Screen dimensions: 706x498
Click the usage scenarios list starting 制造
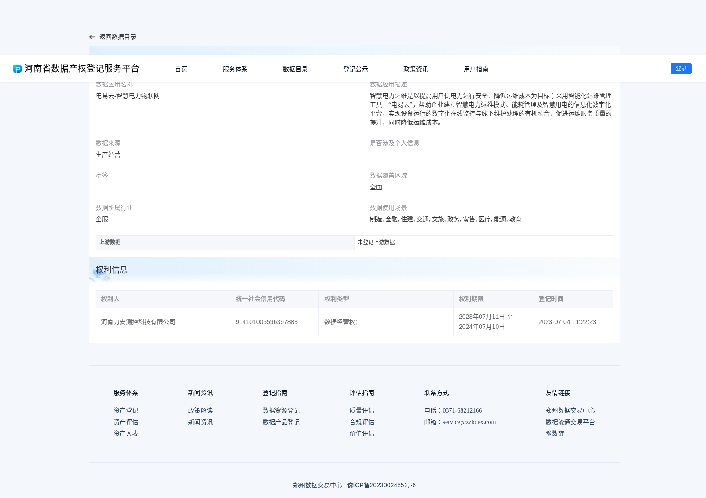pyautogui.click(x=446, y=219)
